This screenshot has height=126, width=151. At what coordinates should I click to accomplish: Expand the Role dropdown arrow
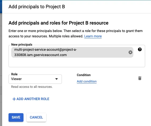tap(57, 79)
